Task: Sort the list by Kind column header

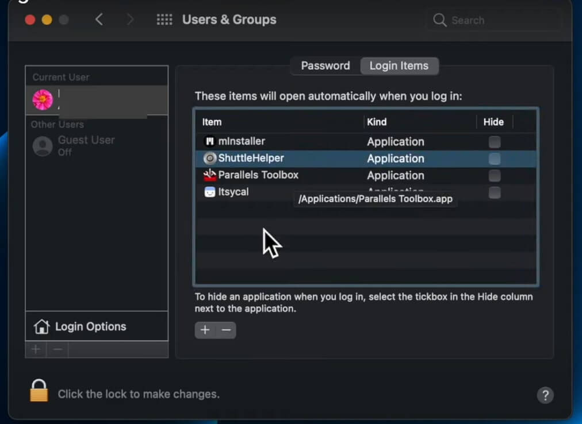Action: [377, 122]
